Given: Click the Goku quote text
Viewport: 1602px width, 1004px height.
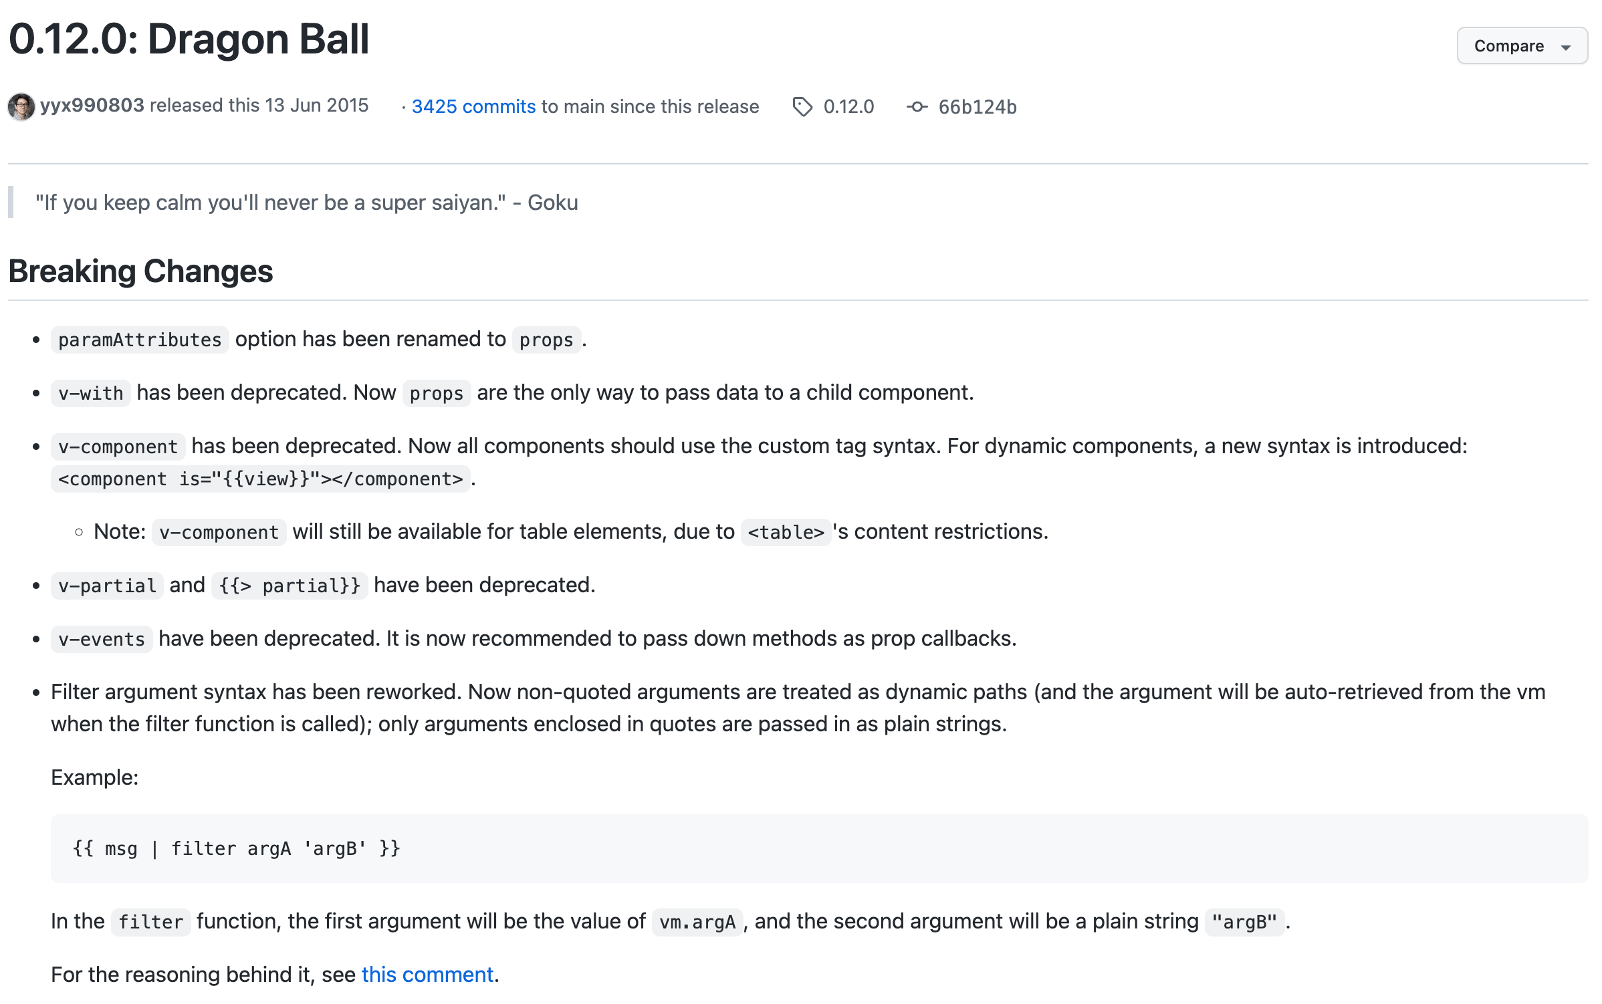Looking at the screenshot, I should point(306,203).
